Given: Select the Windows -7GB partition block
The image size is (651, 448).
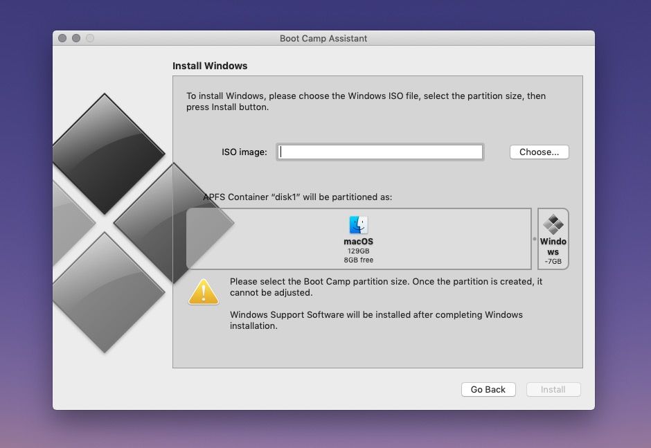Looking at the screenshot, I should 553,239.
